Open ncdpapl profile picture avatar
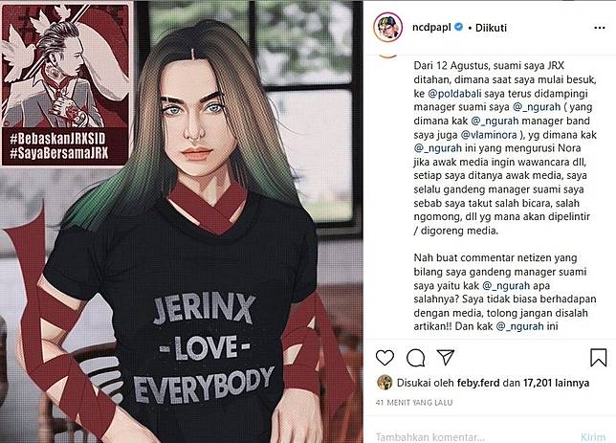Image resolution: width=616 pixels, height=443 pixels. [387, 28]
